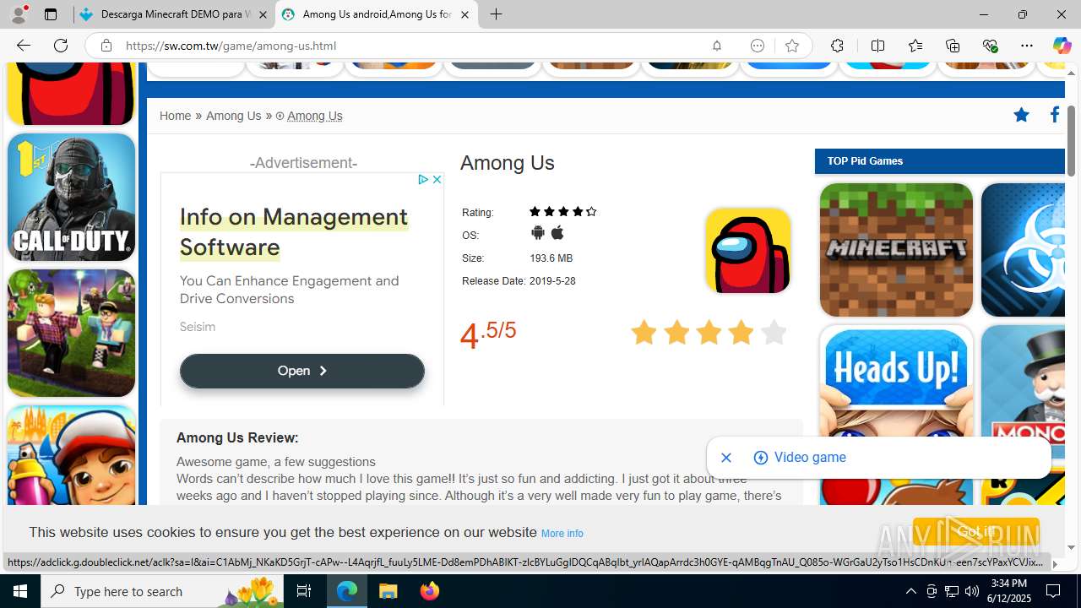The width and height of the screenshot is (1081, 608).
Task: Open the Windows Start menu
Action: point(20,591)
